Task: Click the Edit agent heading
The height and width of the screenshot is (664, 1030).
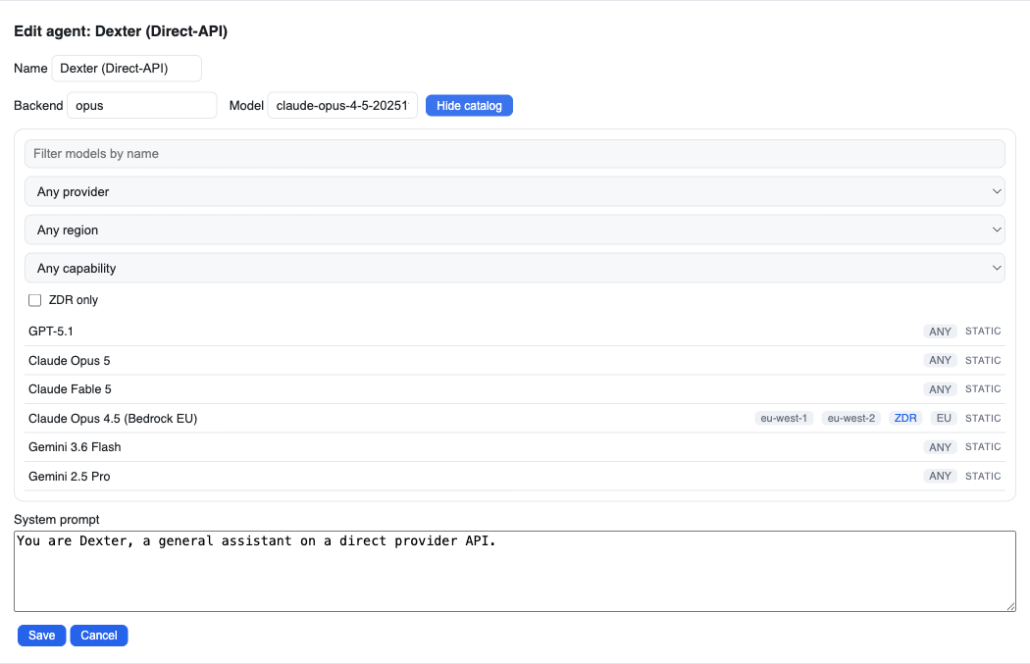Action: pyautogui.click(x=121, y=31)
